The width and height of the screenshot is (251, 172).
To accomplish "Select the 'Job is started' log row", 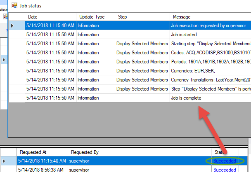I will coord(130,35).
